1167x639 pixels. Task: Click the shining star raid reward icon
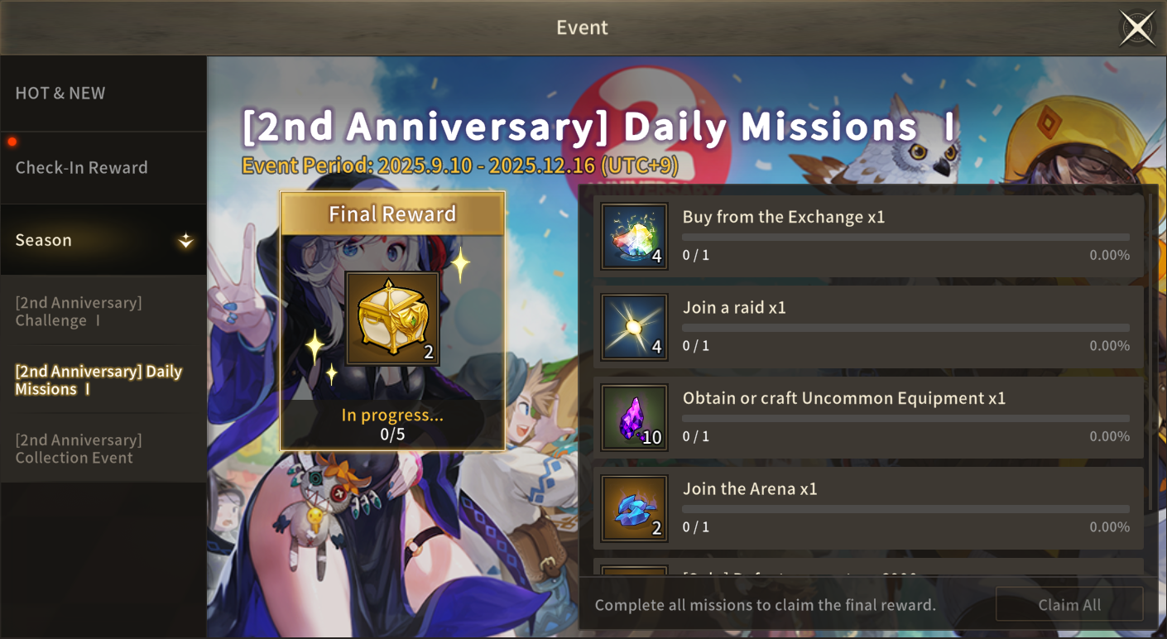pyautogui.click(x=635, y=327)
